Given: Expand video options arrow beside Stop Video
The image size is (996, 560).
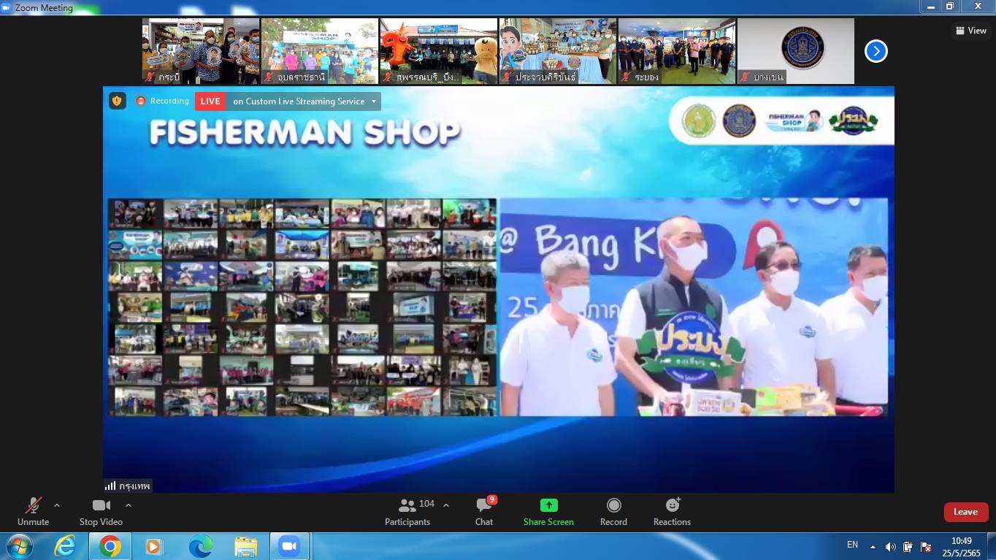Looking at the screenshot, I should (129, 505).
